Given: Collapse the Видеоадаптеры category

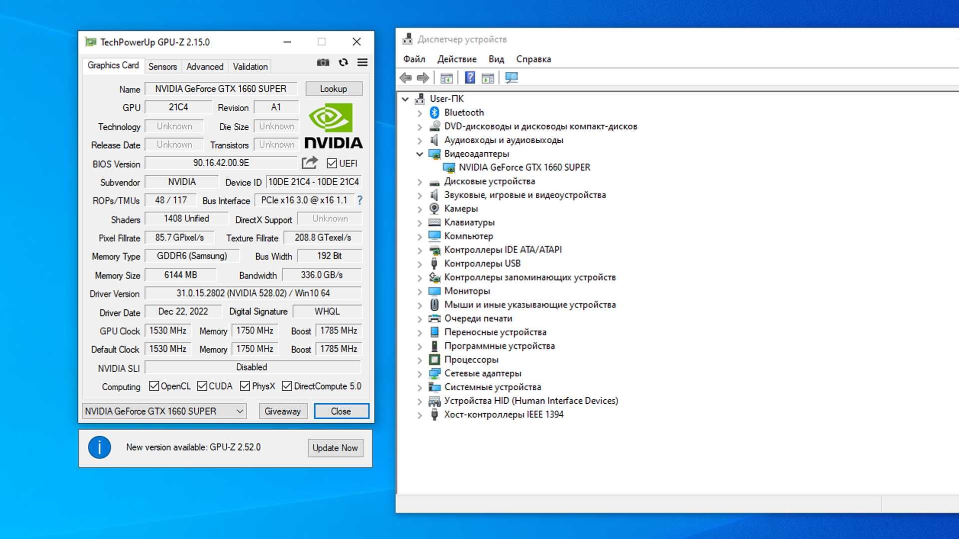Looking at the screenshot, I should (x=420, y=154).
